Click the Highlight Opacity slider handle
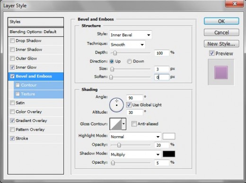The image size is (246, 183). coord(119,145)
